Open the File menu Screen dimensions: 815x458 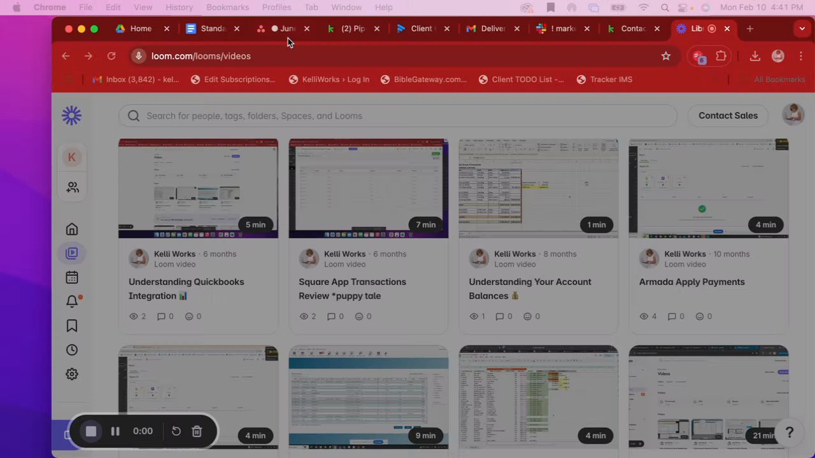[85, 7]
